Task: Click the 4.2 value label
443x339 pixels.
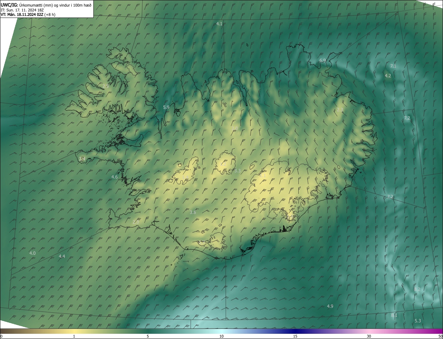Action: pyautogui.click(x=388, y=76)
